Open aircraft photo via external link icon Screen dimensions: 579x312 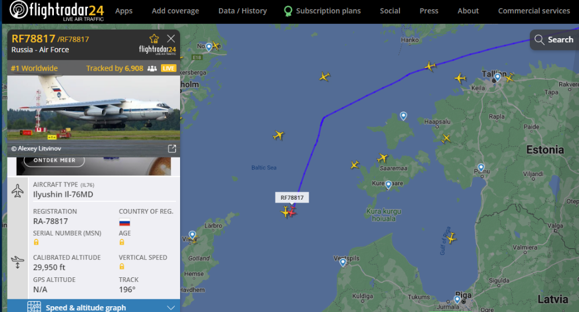click(x=172, y=149)
